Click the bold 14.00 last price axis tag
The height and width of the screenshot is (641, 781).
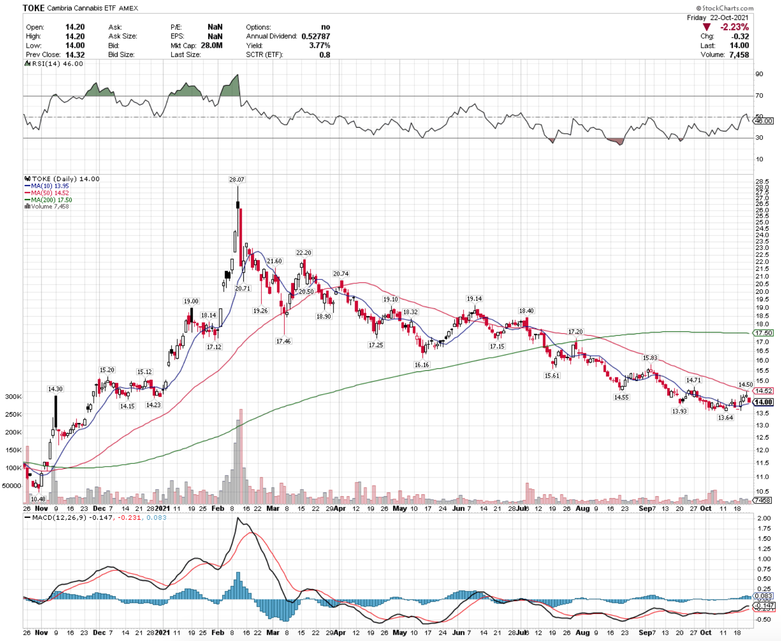[763, 402]
